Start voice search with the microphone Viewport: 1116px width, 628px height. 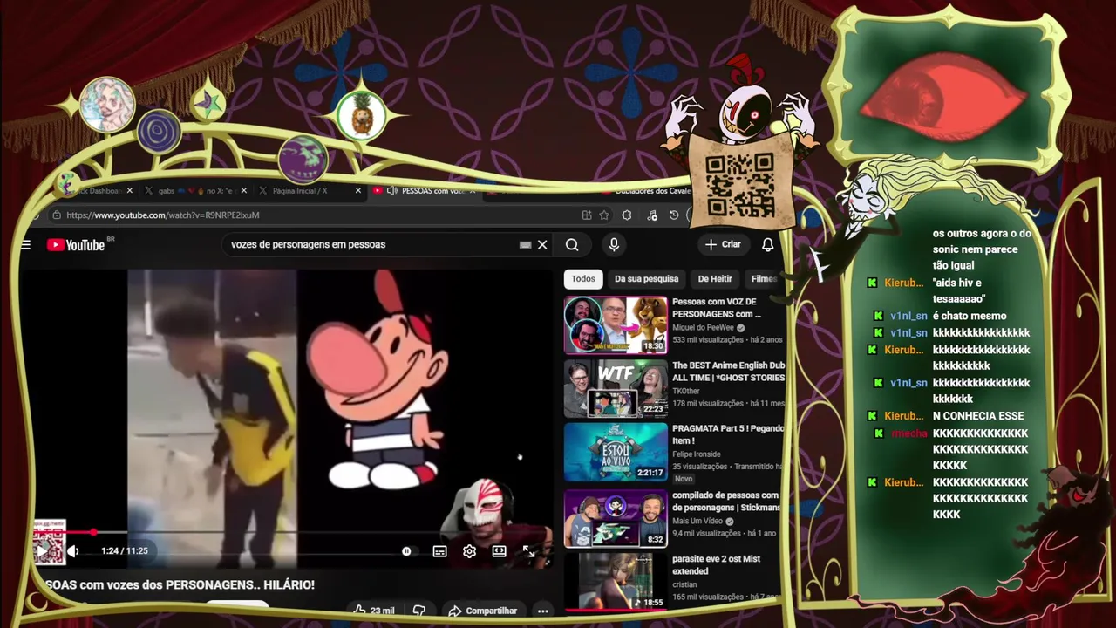pyautogui.click(x=614, y=245)
